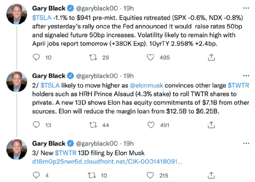
Task: Share the tweet about Prince Alsaud
Action: pos(211,125)
